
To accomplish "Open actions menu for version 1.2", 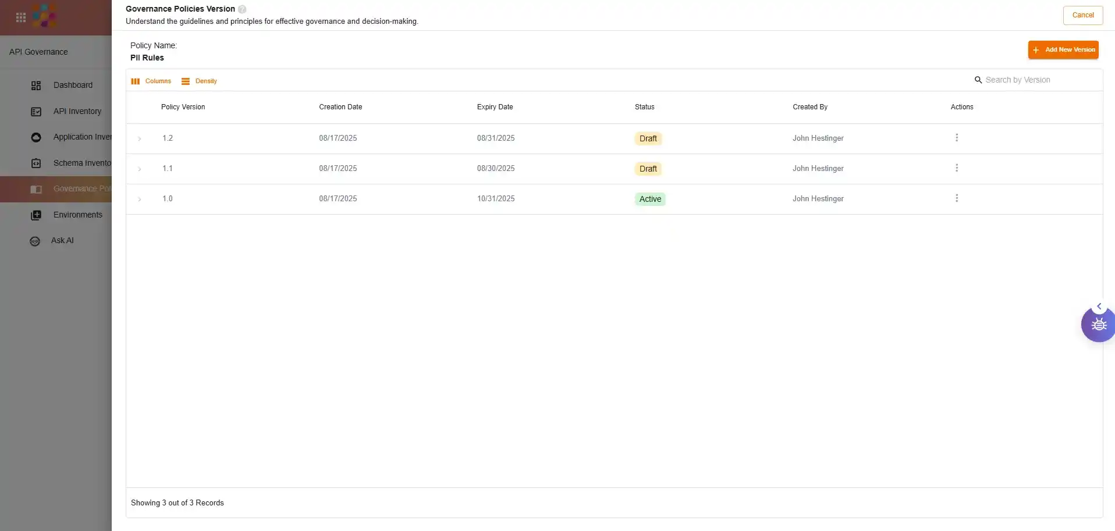I will click(956, 138).
